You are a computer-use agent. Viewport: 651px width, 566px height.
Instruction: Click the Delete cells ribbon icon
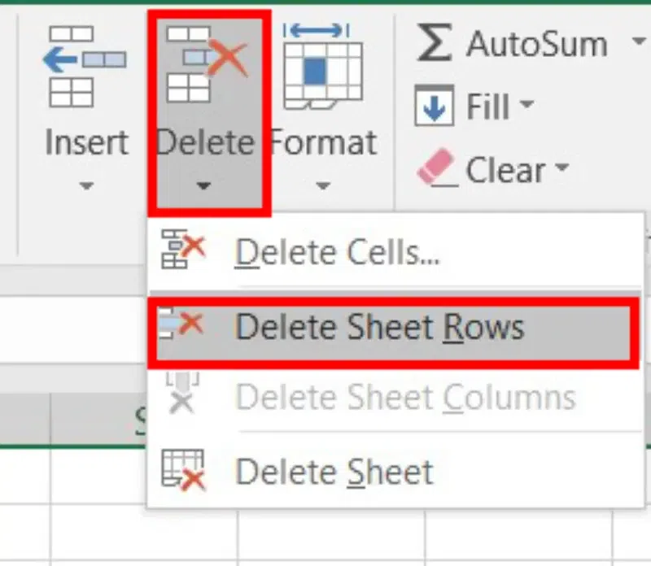tap(205, 65)
